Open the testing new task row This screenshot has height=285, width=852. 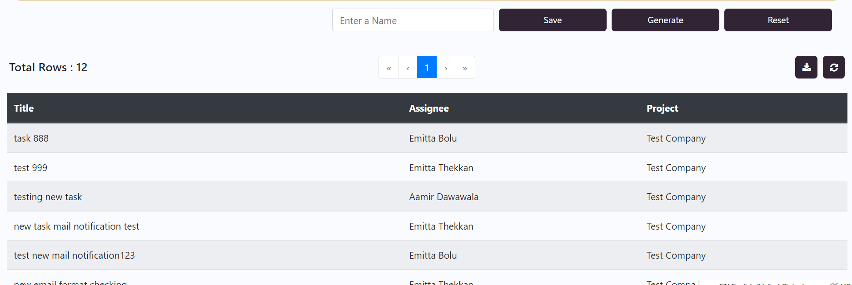(x=48, y=197)
